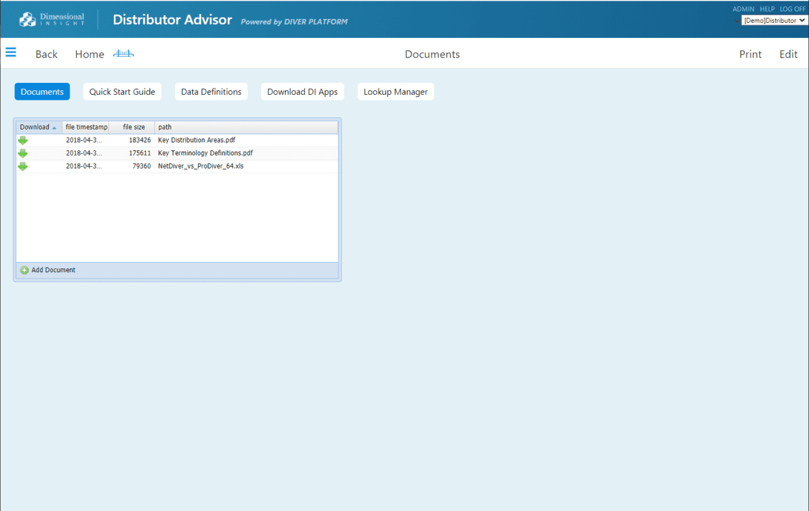Download NetDiver_vs_ProDiver_64.xls using its download icon
The height and width of the screenshot is (511, 809).
tap(23, 166)
